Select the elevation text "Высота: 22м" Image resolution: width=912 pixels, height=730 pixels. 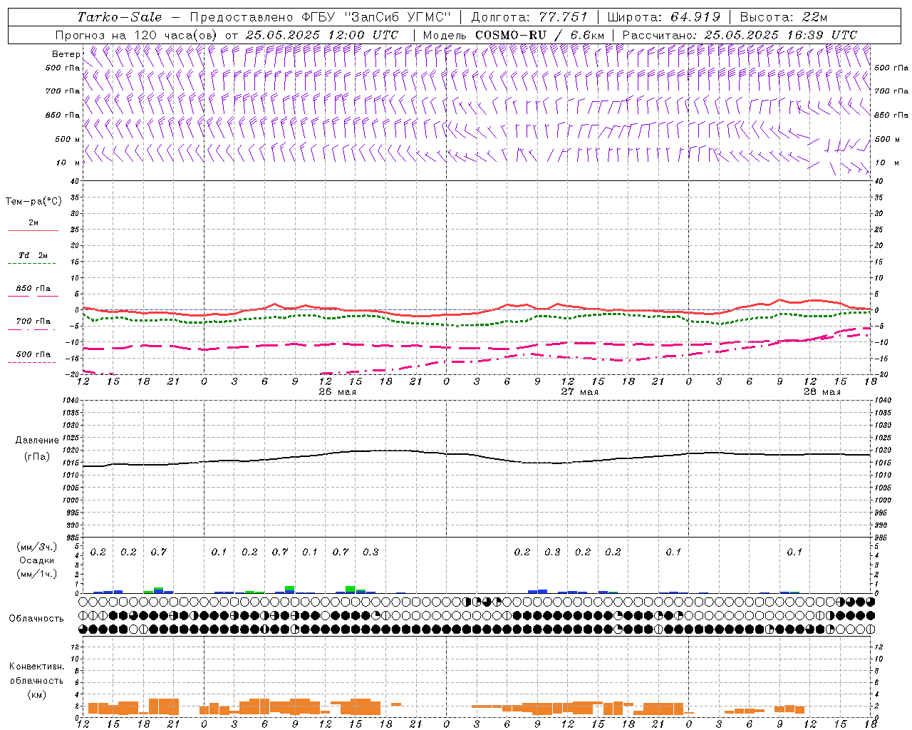click(784, 17)
